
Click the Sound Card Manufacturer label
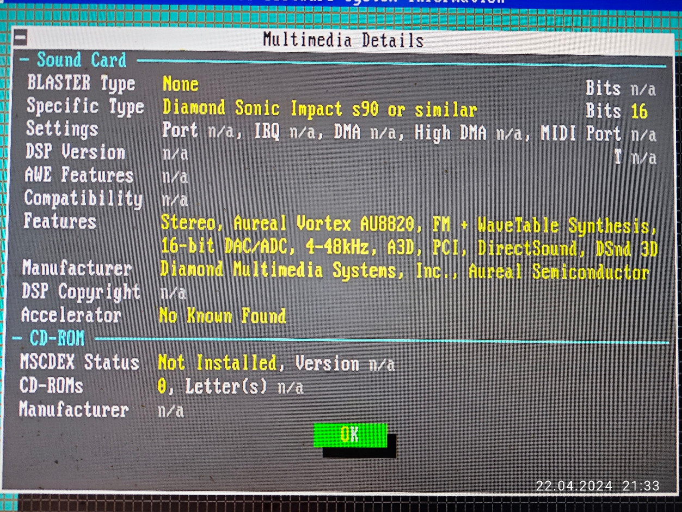(x=77, y=269)
